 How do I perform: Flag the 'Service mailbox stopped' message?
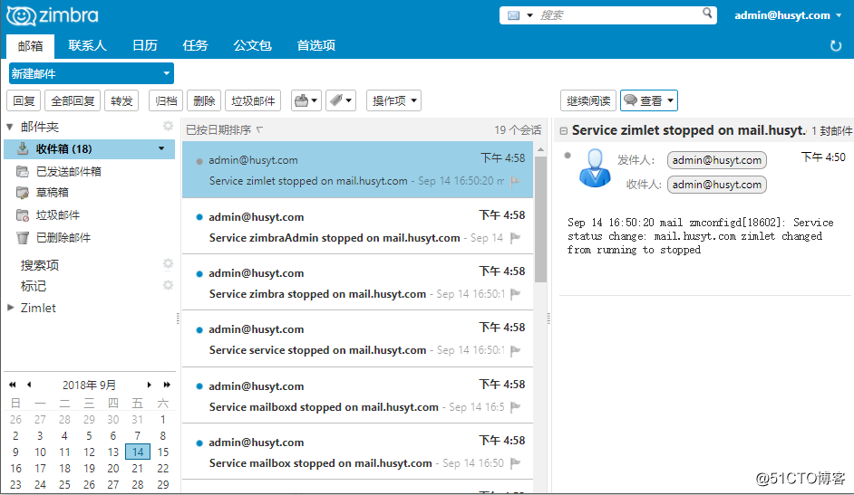tap(515, 463)
